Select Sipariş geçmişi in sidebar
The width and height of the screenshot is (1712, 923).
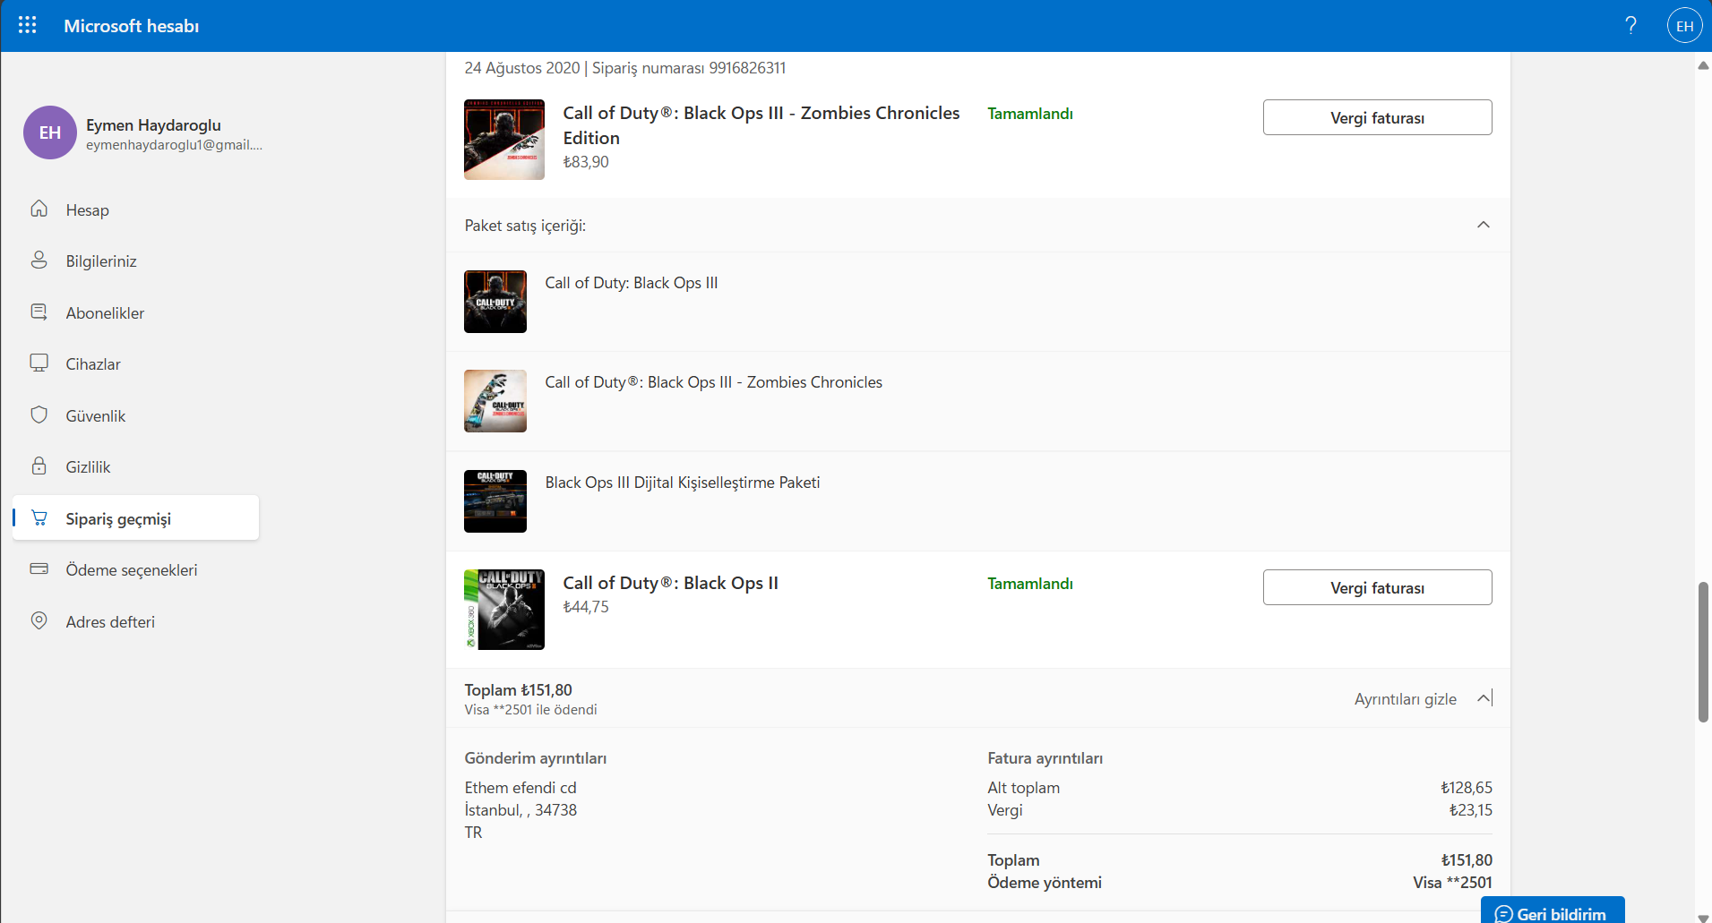point(136,518)
